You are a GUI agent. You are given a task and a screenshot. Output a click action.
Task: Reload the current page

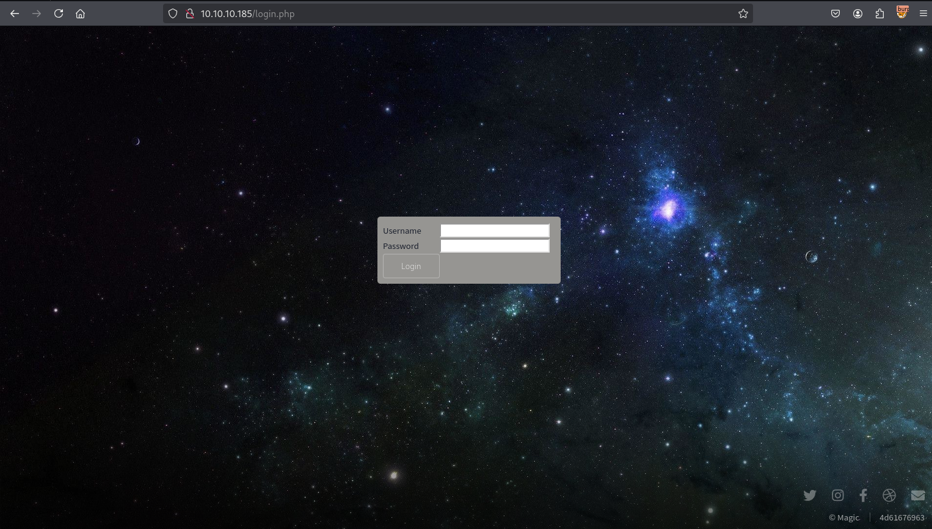pos(59,13)
